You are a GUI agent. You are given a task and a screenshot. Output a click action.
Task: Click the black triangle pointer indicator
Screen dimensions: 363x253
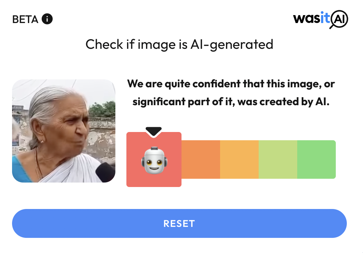[x=154, y=131]
